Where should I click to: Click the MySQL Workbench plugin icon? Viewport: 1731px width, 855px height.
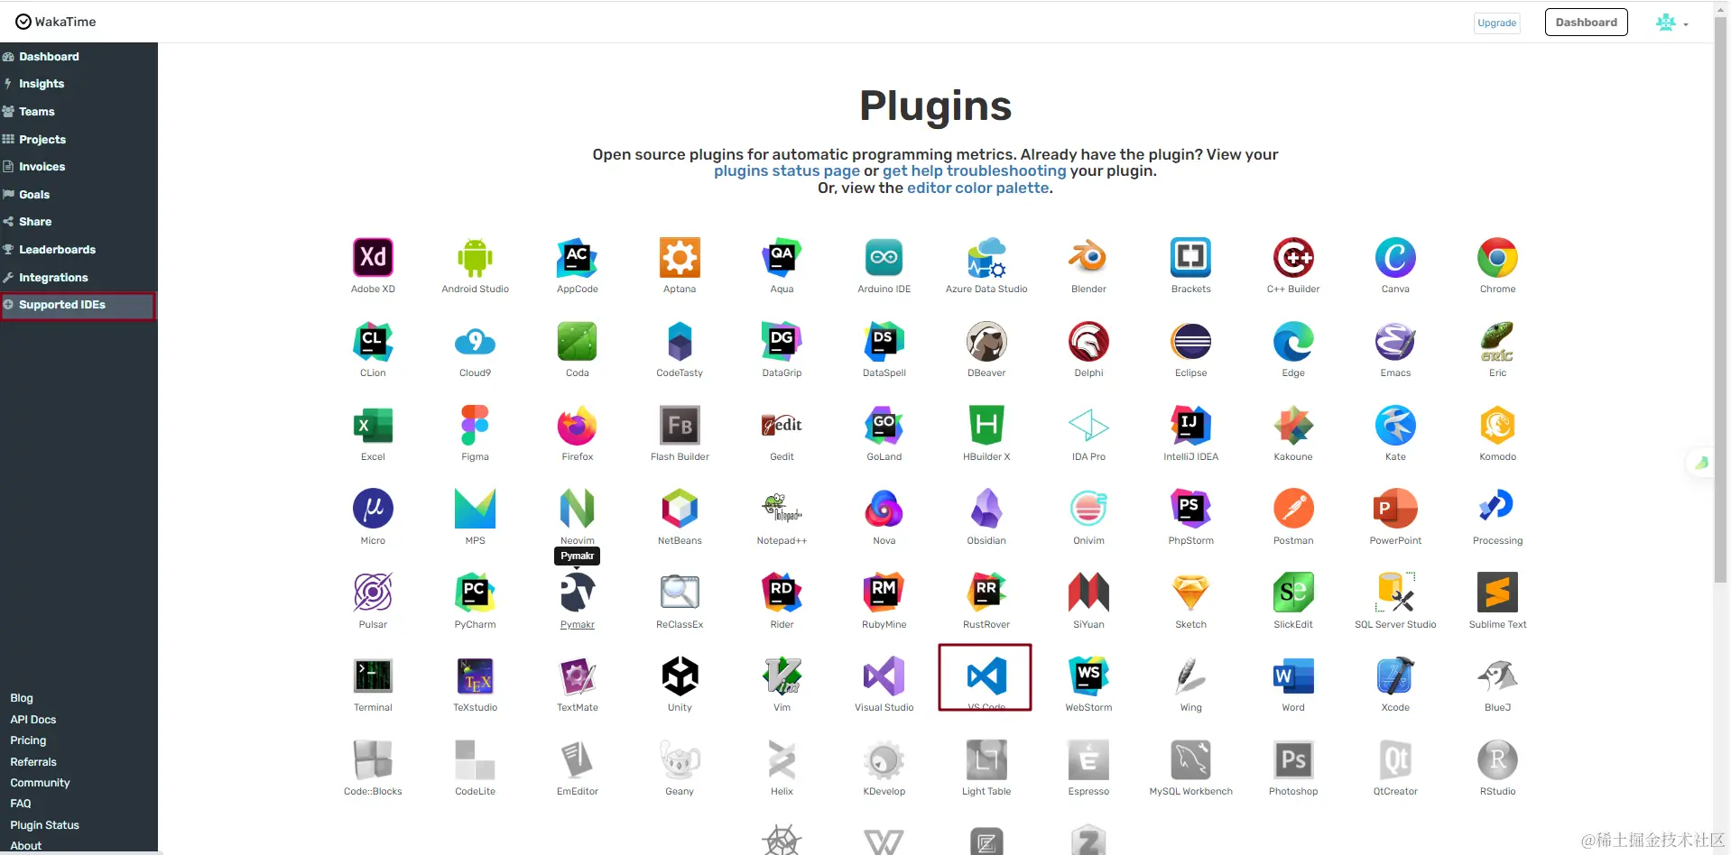[x=1191, y=760]
